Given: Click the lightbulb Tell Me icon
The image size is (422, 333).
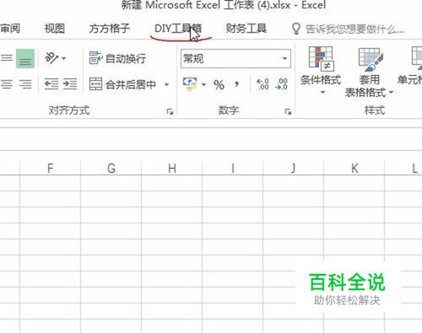Looking at the screenshot, I should (x=295, y=29).
